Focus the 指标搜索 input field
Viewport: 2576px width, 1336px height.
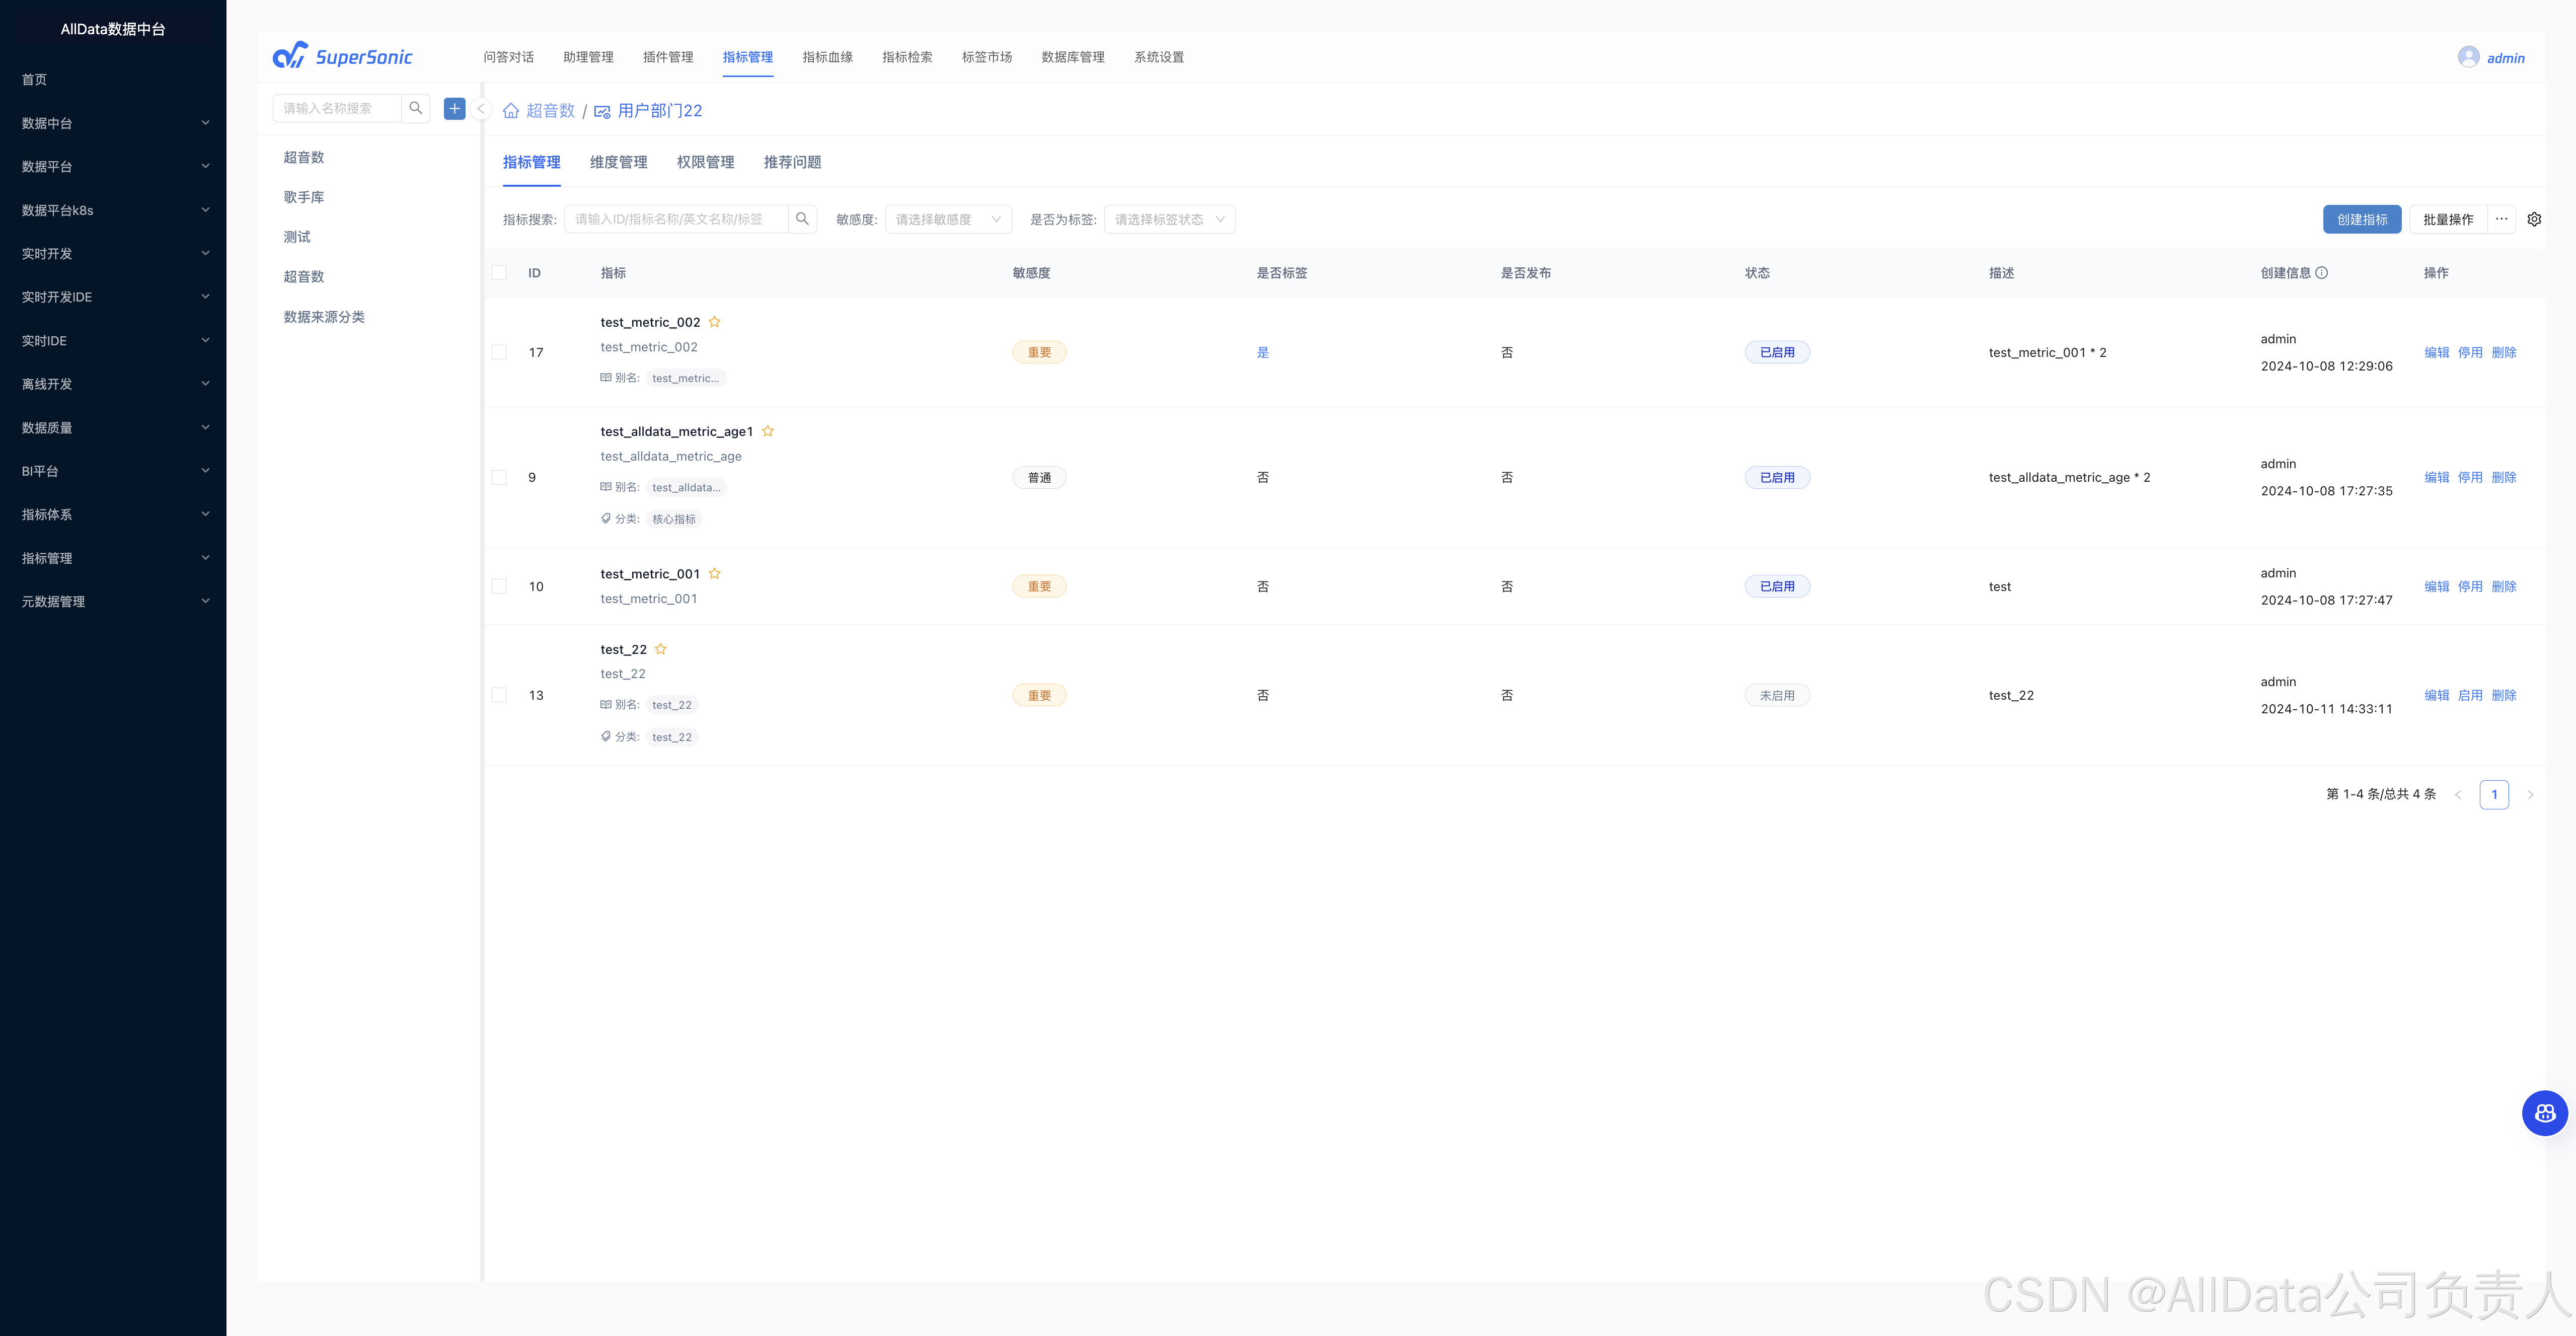click(676, 219)
